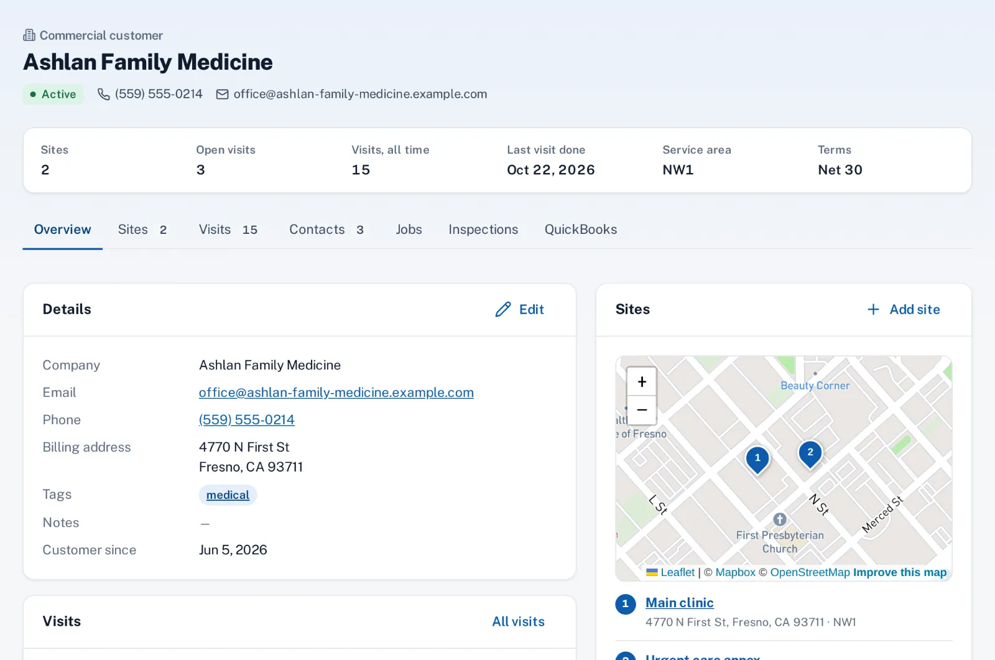Click the commercial customer building icon

tap(29, 35)
